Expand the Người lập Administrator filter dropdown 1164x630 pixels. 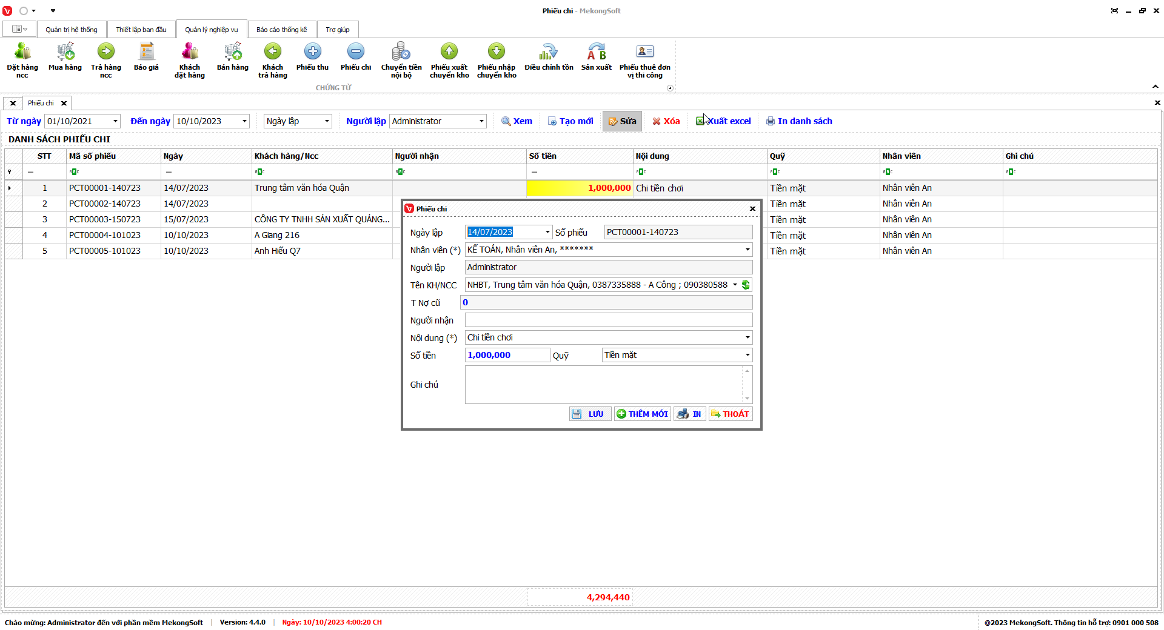481,121
